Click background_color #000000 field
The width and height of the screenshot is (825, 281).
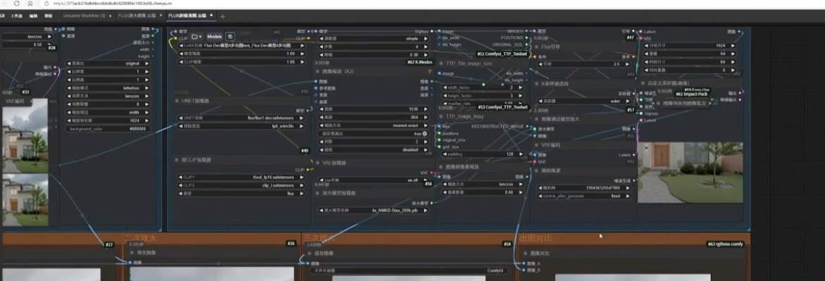(x=108, y=128)
